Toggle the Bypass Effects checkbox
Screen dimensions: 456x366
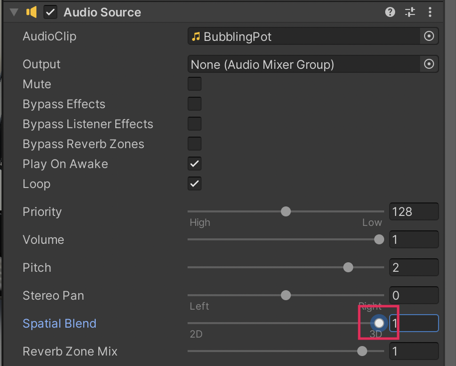click(195, 104)
